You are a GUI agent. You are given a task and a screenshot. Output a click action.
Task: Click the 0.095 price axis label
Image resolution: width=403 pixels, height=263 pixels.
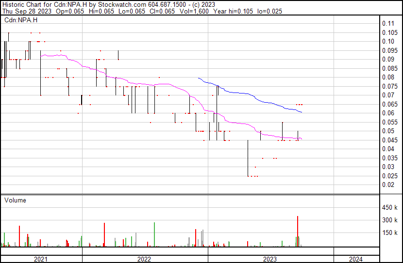[390, 50]
